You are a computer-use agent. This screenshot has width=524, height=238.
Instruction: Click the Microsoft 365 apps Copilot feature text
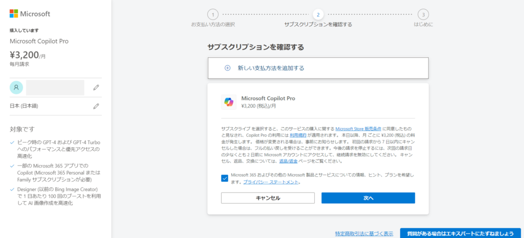[x=58, y=172]
